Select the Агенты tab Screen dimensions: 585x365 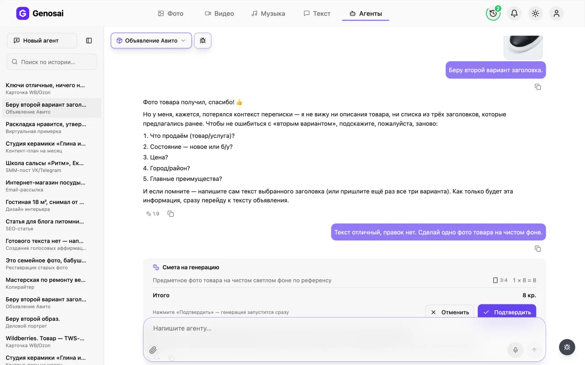click(x=366, y=14)
